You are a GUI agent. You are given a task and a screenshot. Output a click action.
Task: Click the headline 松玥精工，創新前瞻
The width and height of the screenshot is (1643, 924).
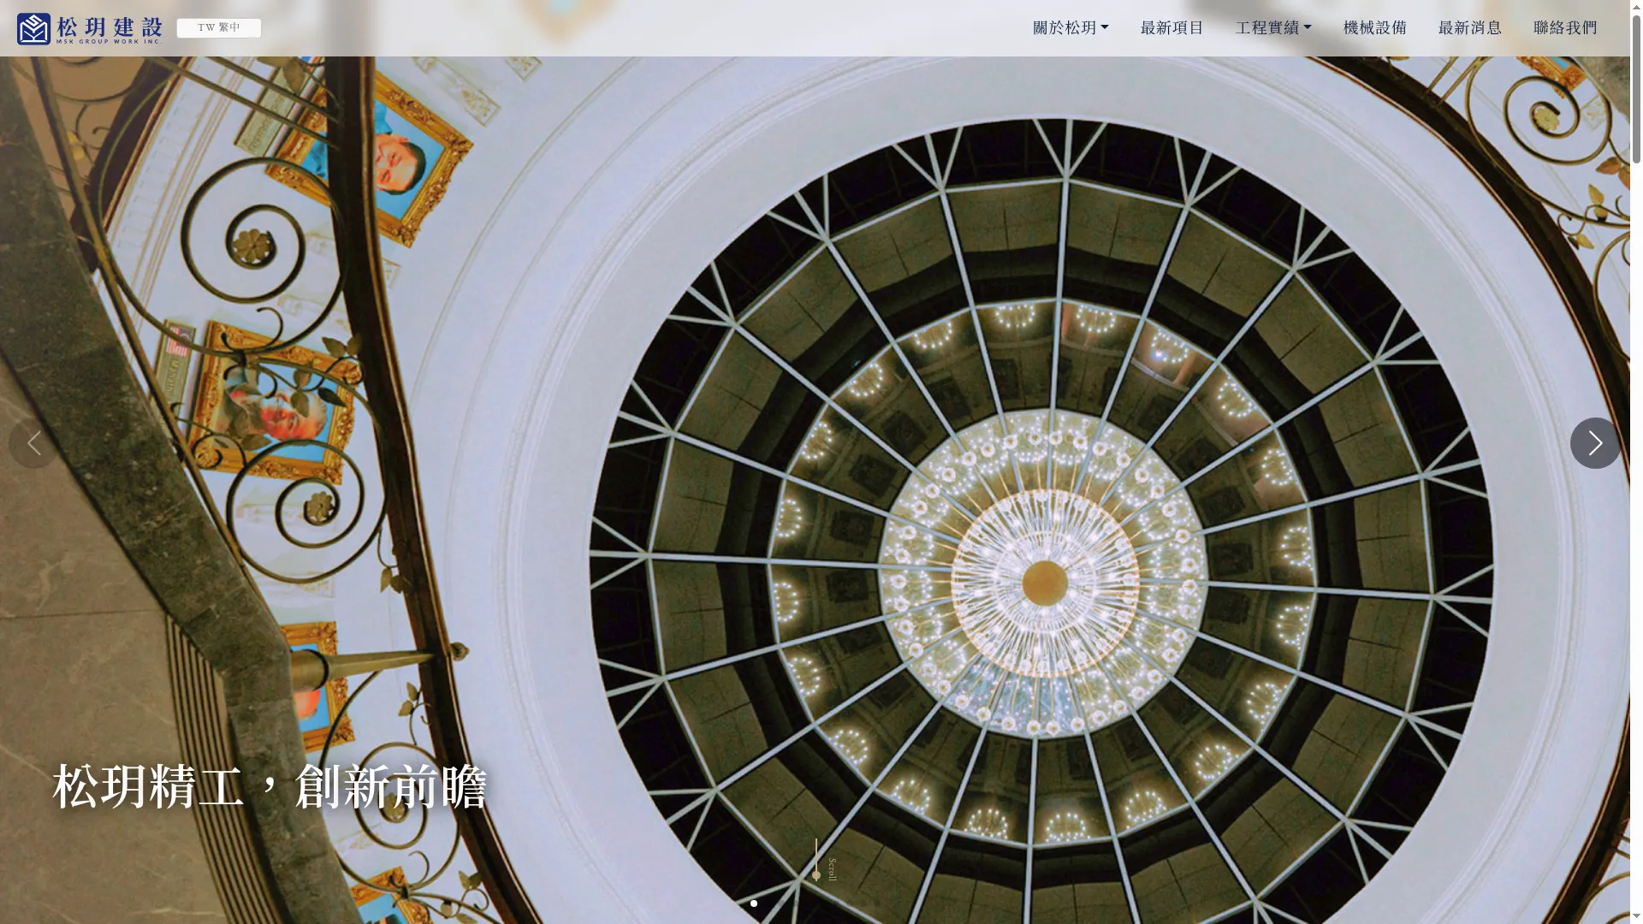(x=270, y=786)
